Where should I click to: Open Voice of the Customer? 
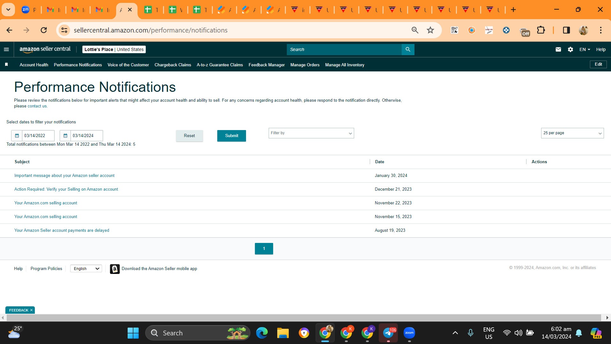coord(128,65)
